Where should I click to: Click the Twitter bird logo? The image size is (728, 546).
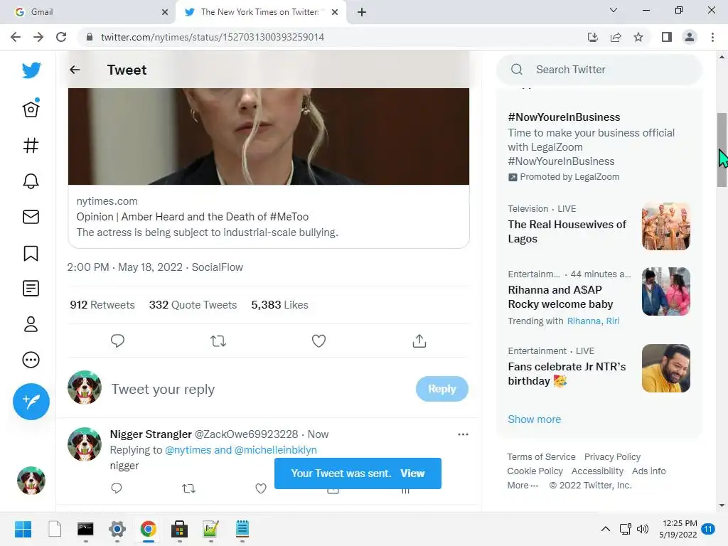(31, 70)
